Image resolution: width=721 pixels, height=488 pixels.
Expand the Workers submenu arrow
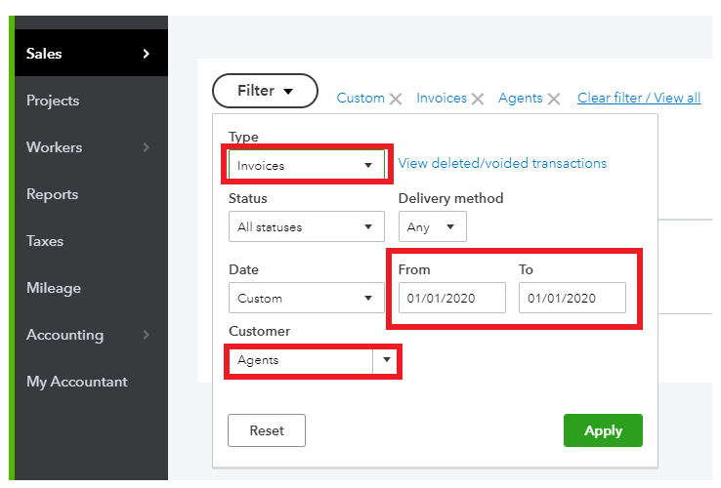coord(147,147)
